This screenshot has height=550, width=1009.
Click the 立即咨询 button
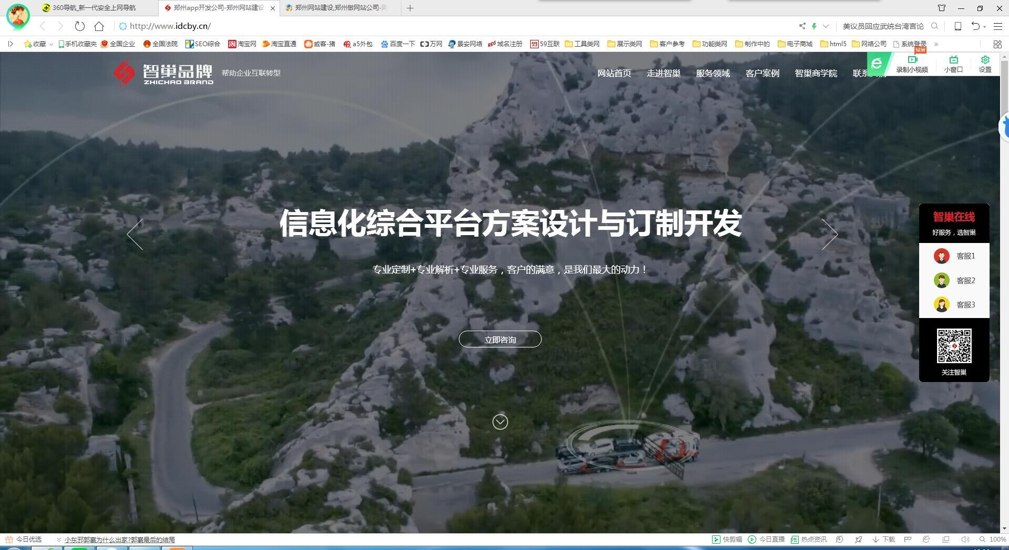tap(500, 339)
